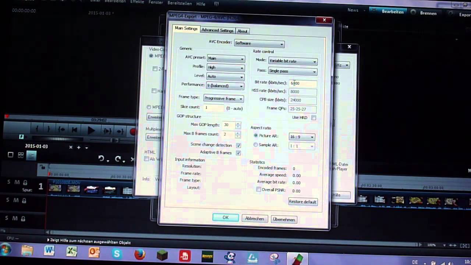Open the Performance dropdown

[225, 86]
